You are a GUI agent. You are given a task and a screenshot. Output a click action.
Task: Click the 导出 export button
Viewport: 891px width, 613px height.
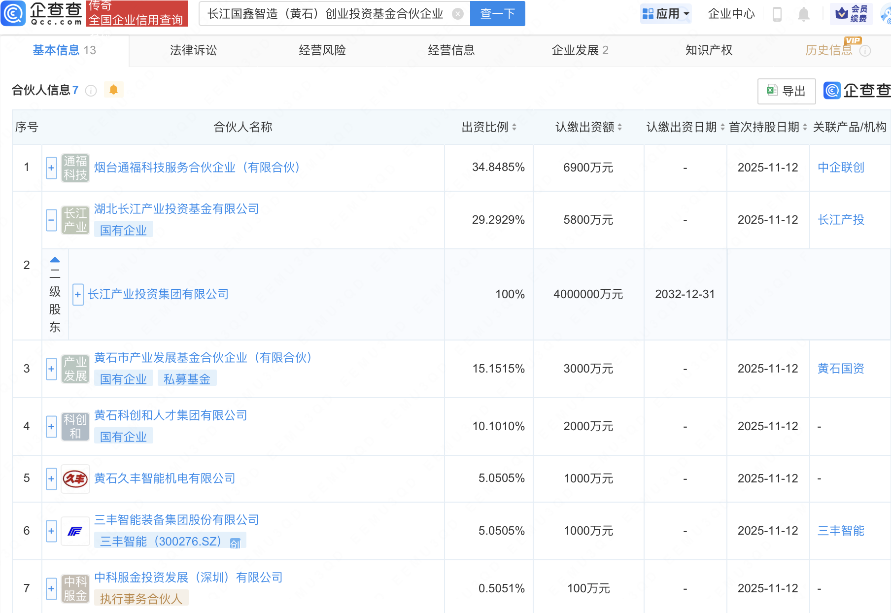(x=786, y=91)
